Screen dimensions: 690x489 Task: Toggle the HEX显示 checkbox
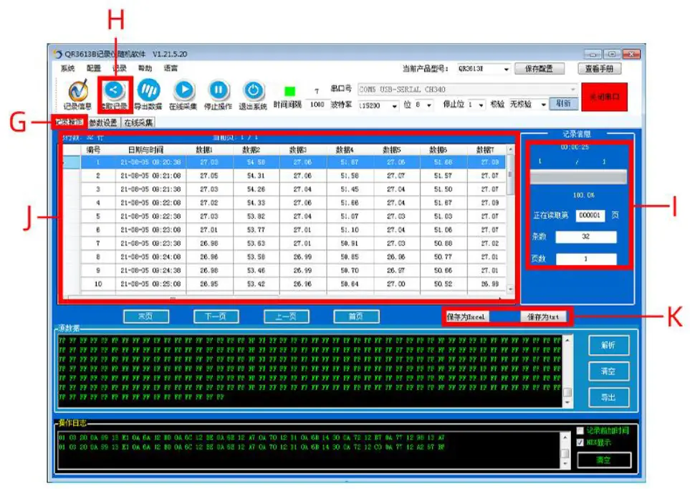580,442
